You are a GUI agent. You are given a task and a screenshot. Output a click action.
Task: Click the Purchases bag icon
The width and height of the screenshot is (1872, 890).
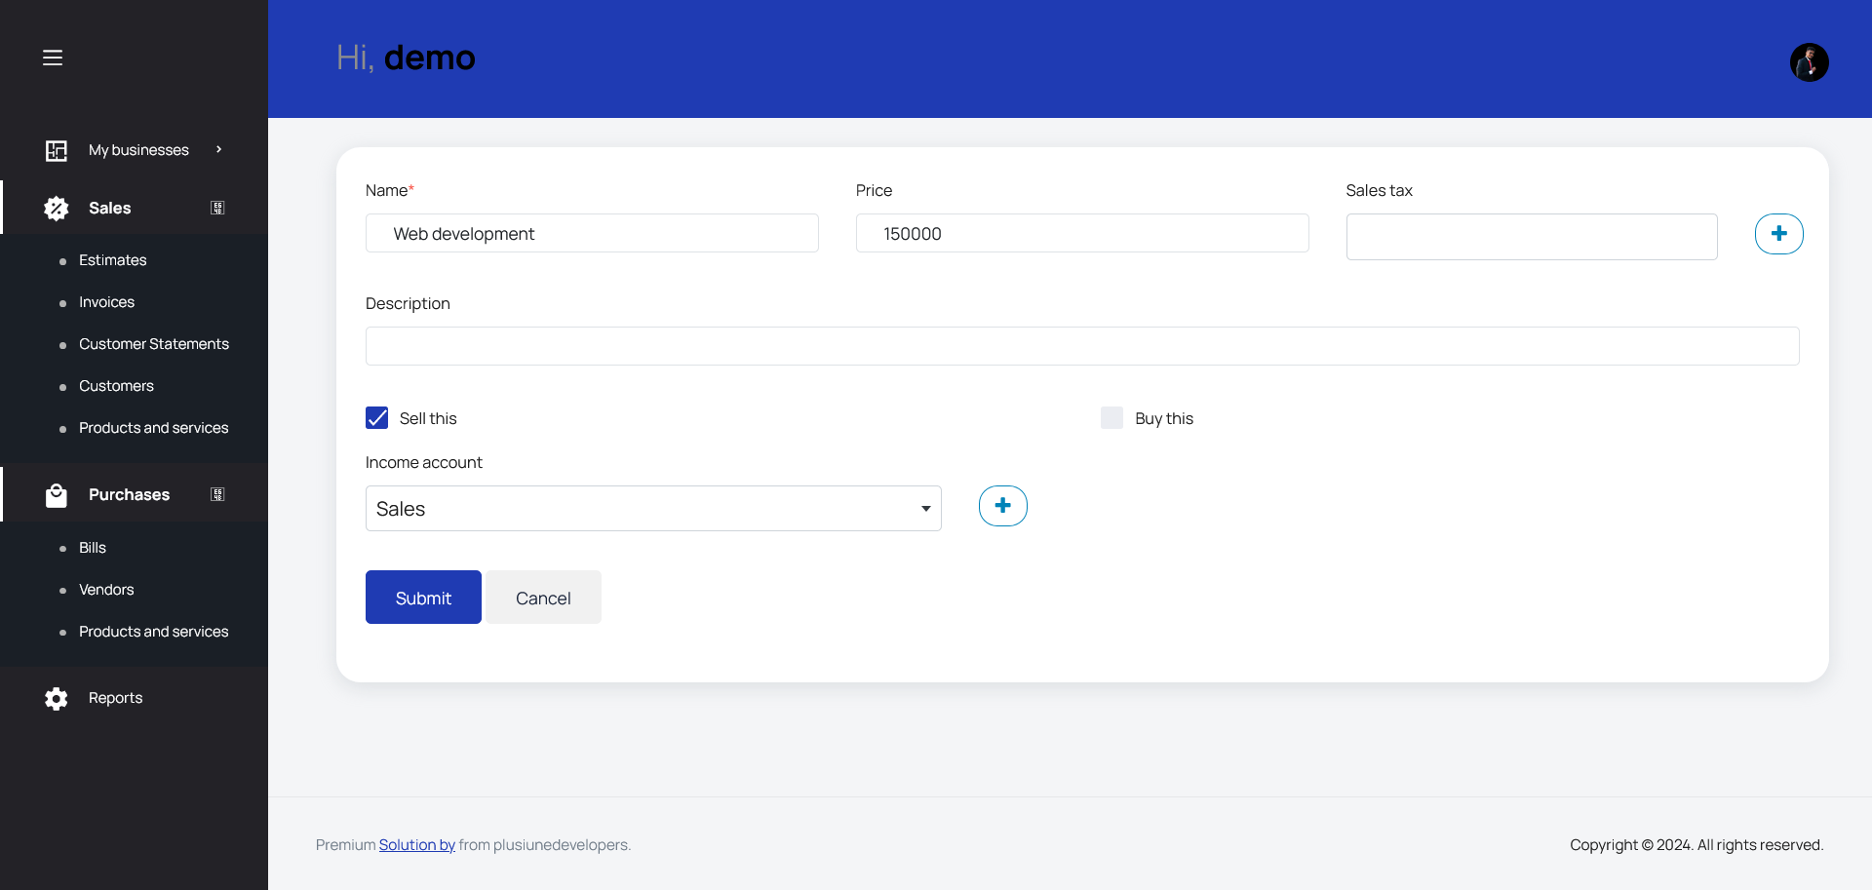(57, 494)
